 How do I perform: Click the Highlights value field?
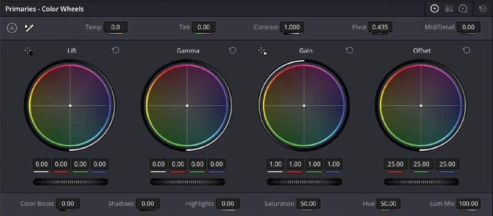(228, 204)
